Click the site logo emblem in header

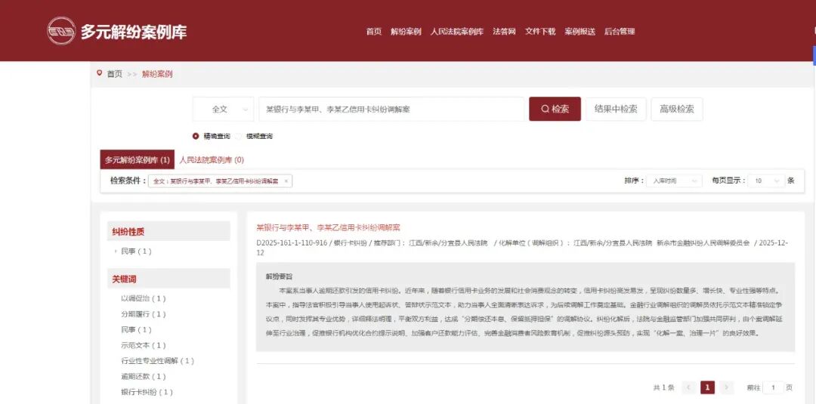61,31
